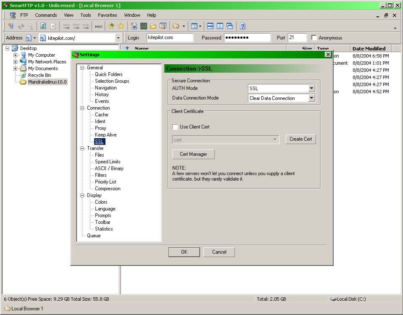Click the green refresh toolbar icon
The image size is (403, 315).
click(x=43, y=26)
